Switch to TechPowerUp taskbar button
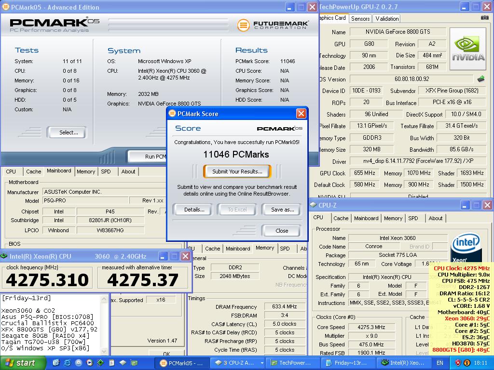This screenshot has width=494, height=370. [x=292, y=363]
